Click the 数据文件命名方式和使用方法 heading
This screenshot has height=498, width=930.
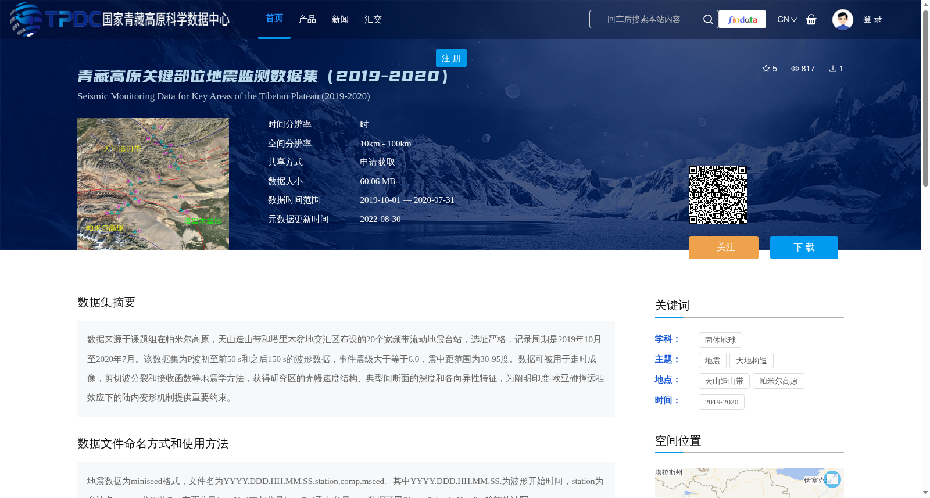click(153, 444)
